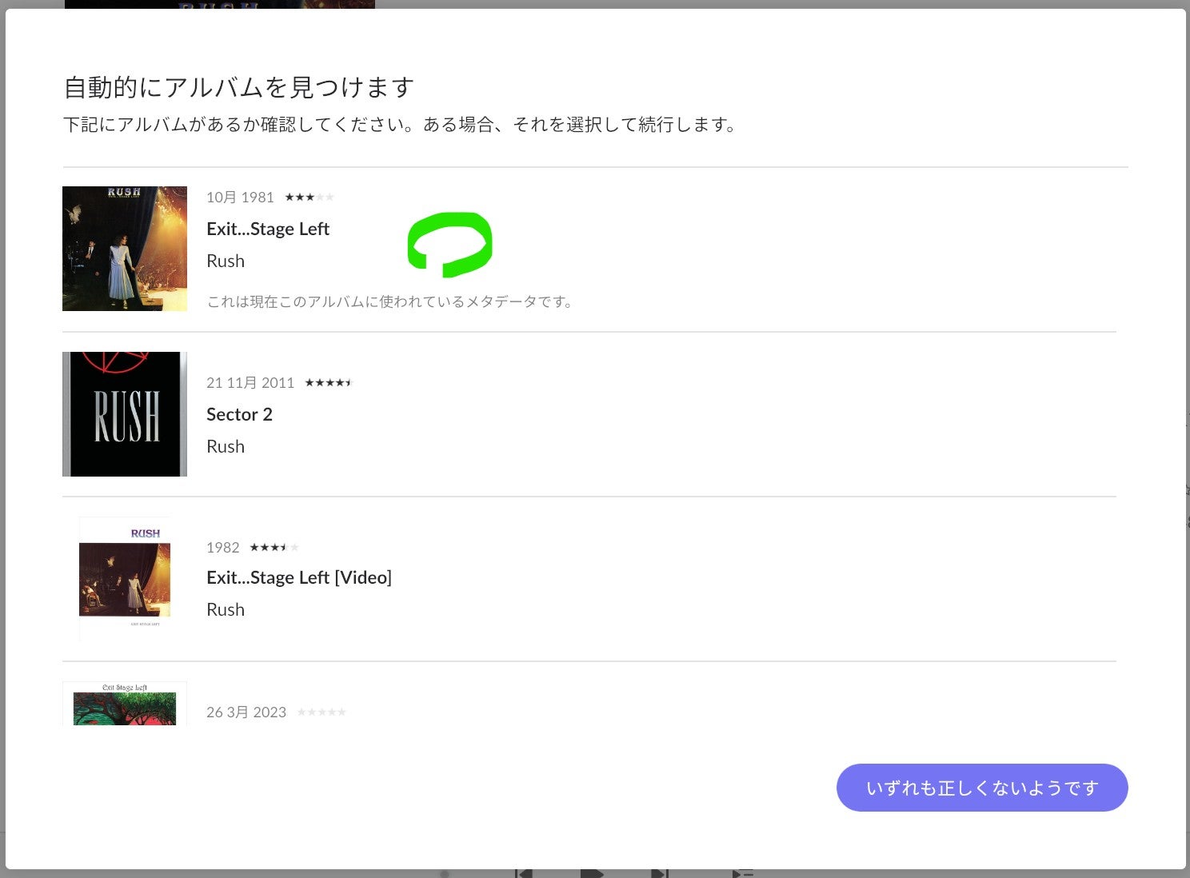Choose the Exit...Stage Left [Video] title
The width and height of the screenshot is (1190, 878).
299,577
